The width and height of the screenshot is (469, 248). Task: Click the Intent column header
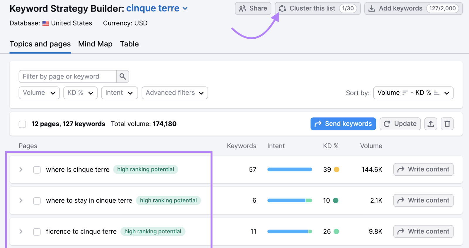click(x=276, y=146)
